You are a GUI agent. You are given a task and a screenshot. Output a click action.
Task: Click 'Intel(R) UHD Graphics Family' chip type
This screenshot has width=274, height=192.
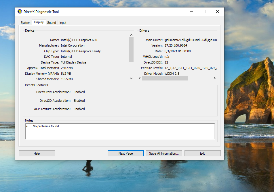pyautogui.click(x=81, y=51)
